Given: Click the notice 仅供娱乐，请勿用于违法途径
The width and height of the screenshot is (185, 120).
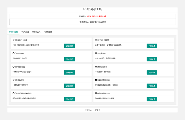Looking at the screenshot, I should 92,22.
